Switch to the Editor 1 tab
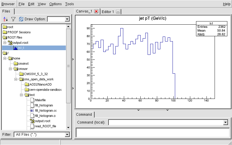232x145 pixels. click(x=108, y=12)
